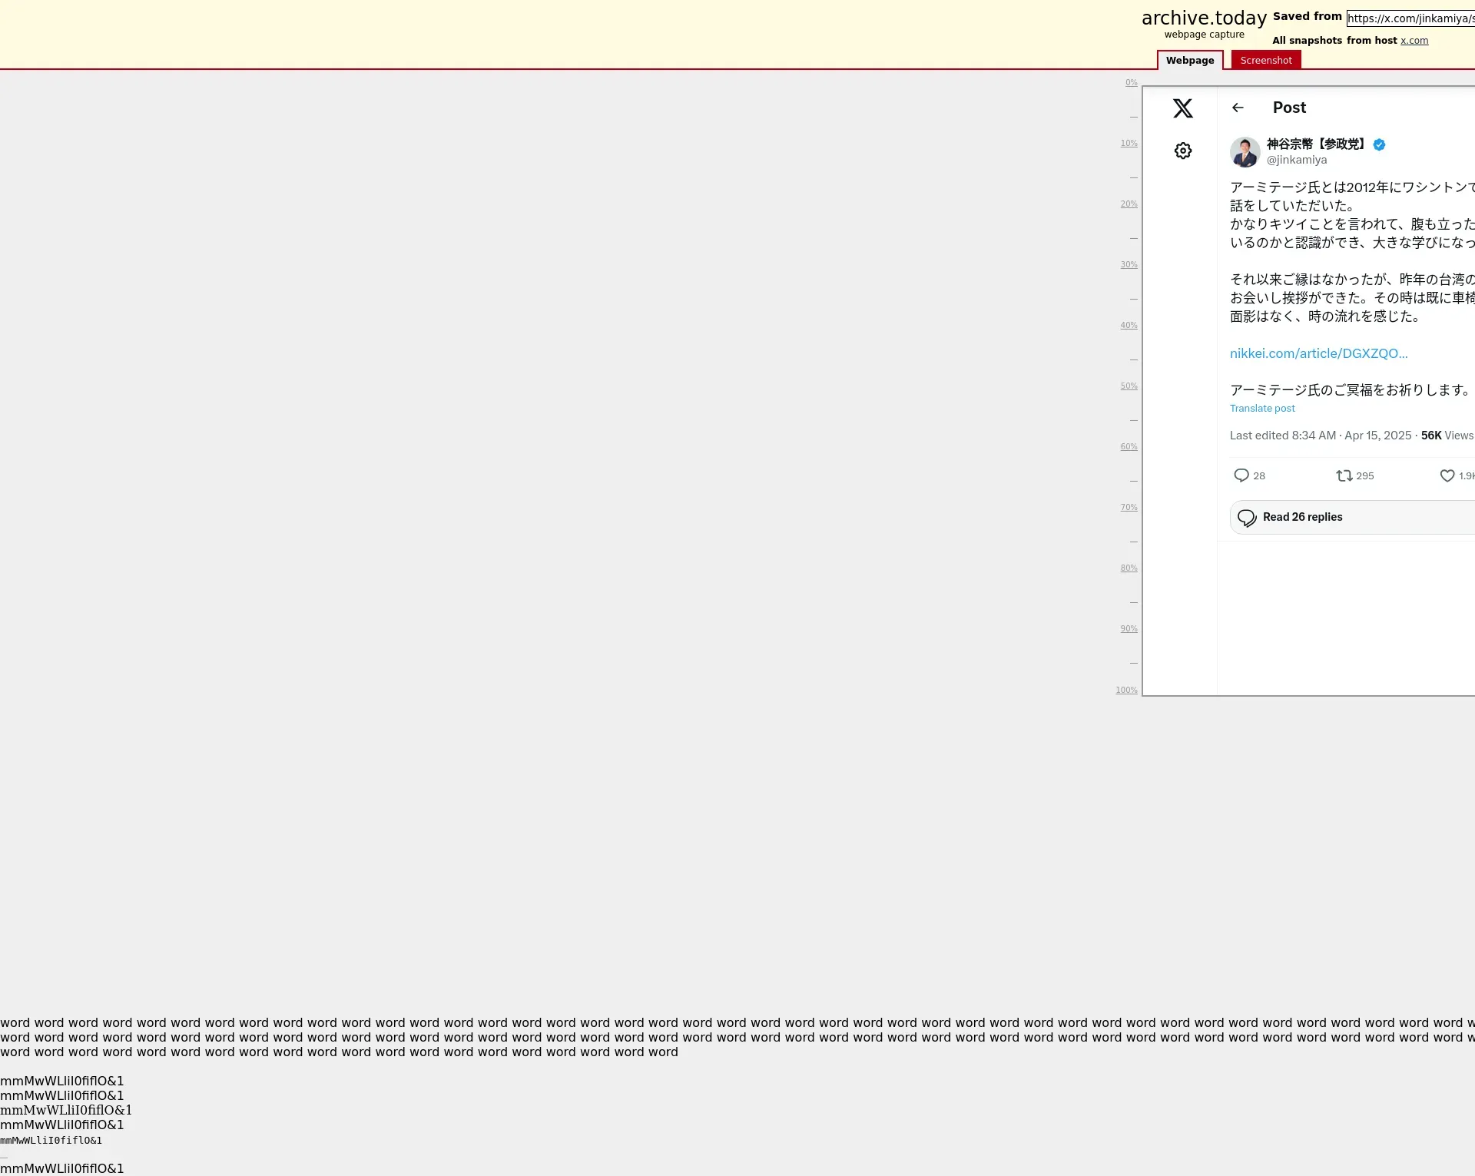The height and width of the screenshot is (1176, 1475).
Task: Click the heart like icon
Action: click(x=1447, y=475)
